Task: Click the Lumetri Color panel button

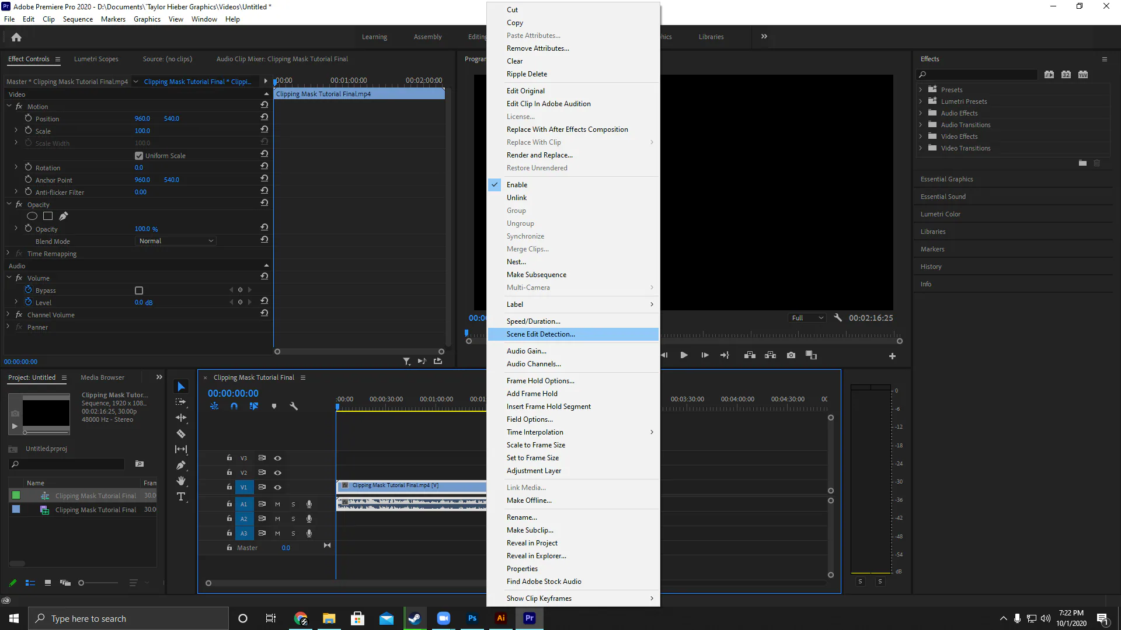Action: (x=940, y=214)
